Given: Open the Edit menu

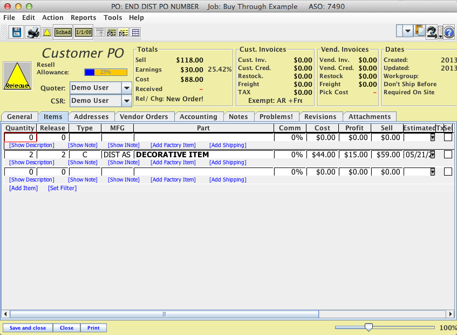Looking at the screenshot, I should pyautogui.click(x=28, y=17).
